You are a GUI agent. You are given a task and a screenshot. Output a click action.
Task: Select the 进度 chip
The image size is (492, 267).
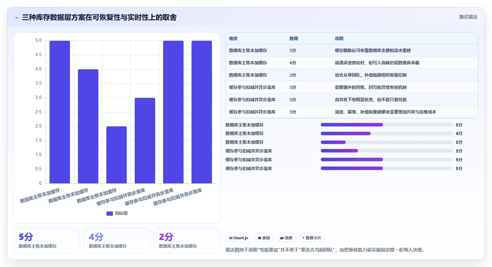[286, 238]
